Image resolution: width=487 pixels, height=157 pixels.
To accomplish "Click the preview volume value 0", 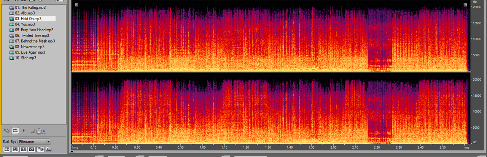I will (44, 131).
